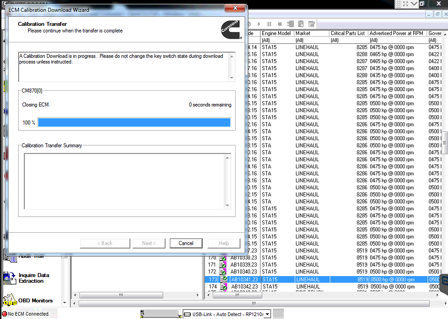448x319 pixels.
Task: Click inside the Calibration Transfer Summary text area
Action: (125, 181)
